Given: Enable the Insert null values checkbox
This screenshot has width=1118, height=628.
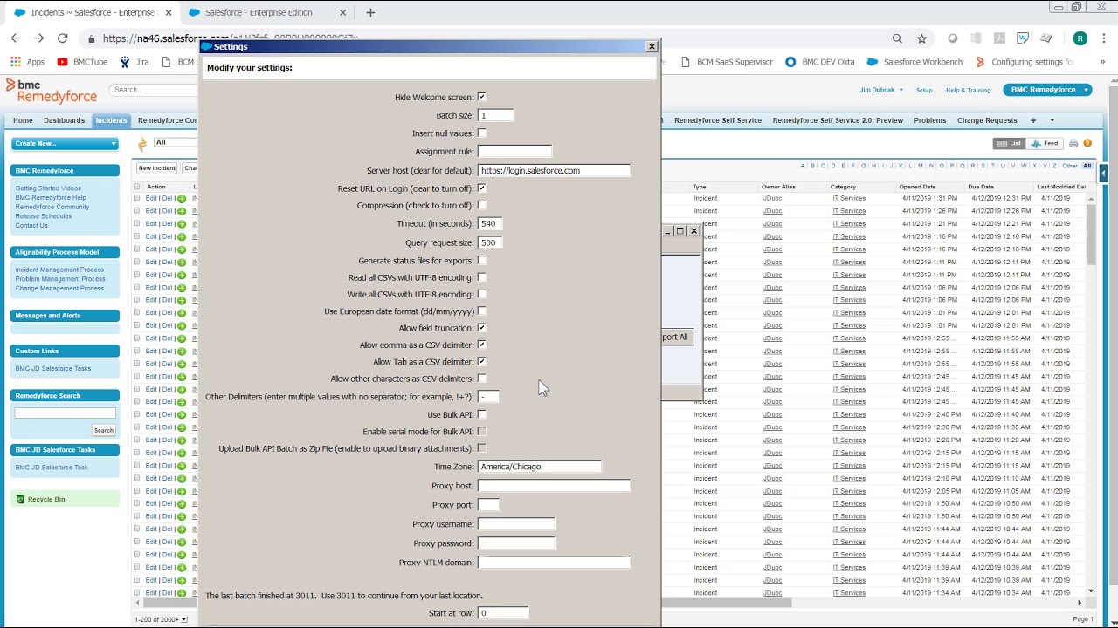Looking at the screenshot, I should (x=482, y=133).
